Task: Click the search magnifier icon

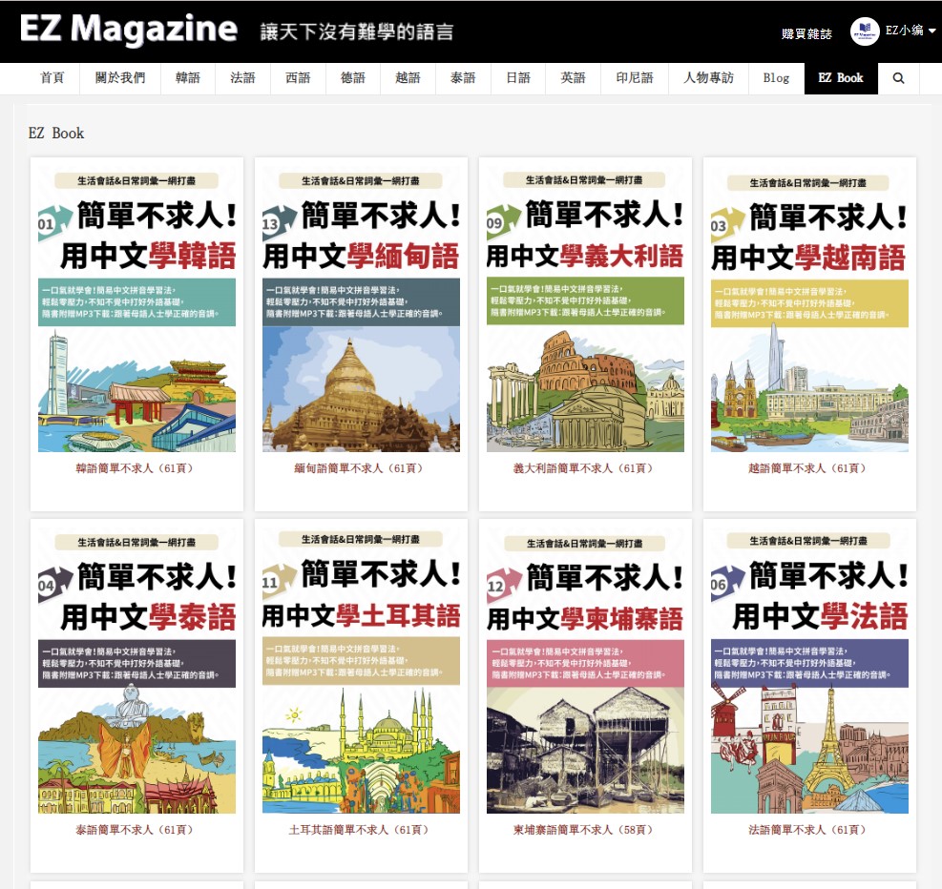Action: point(898,78)
